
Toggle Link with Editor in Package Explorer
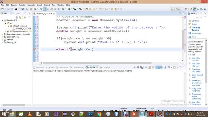[20, 17]
